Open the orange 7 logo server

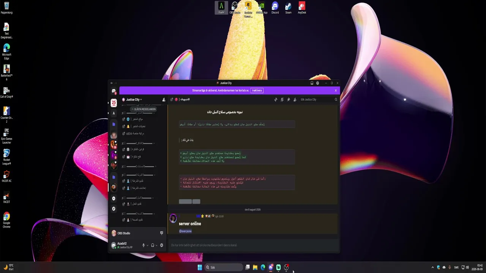114,187
